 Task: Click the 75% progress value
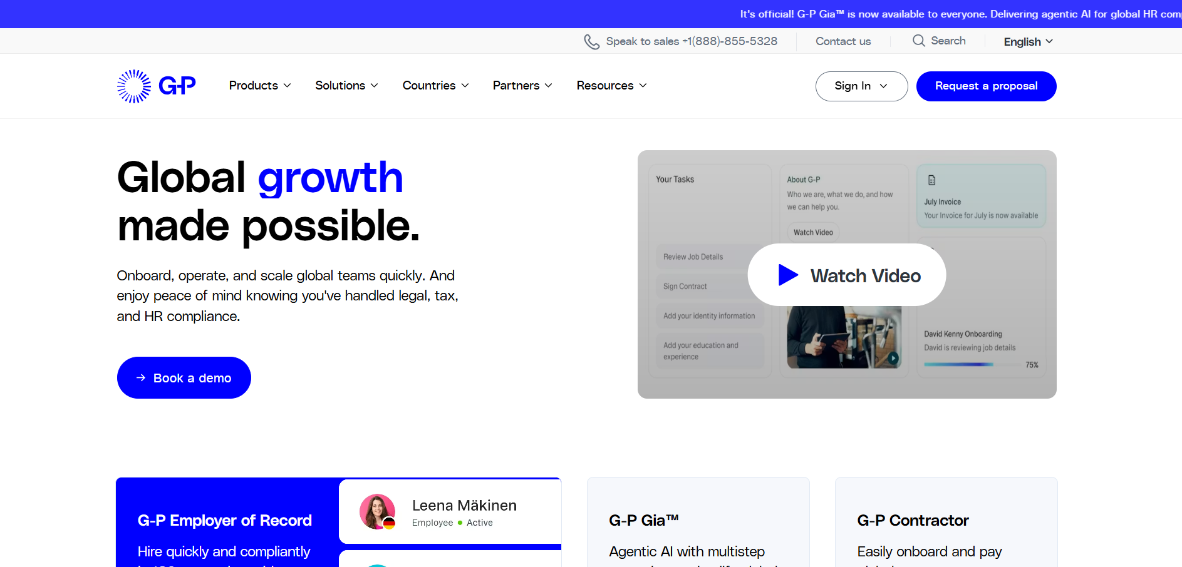[1032, 365]
